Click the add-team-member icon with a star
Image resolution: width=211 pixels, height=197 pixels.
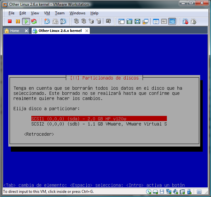pyautogui.click(x=98, y=21)
